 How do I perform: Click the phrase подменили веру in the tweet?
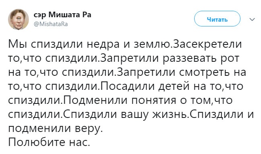tap(54, 128)
